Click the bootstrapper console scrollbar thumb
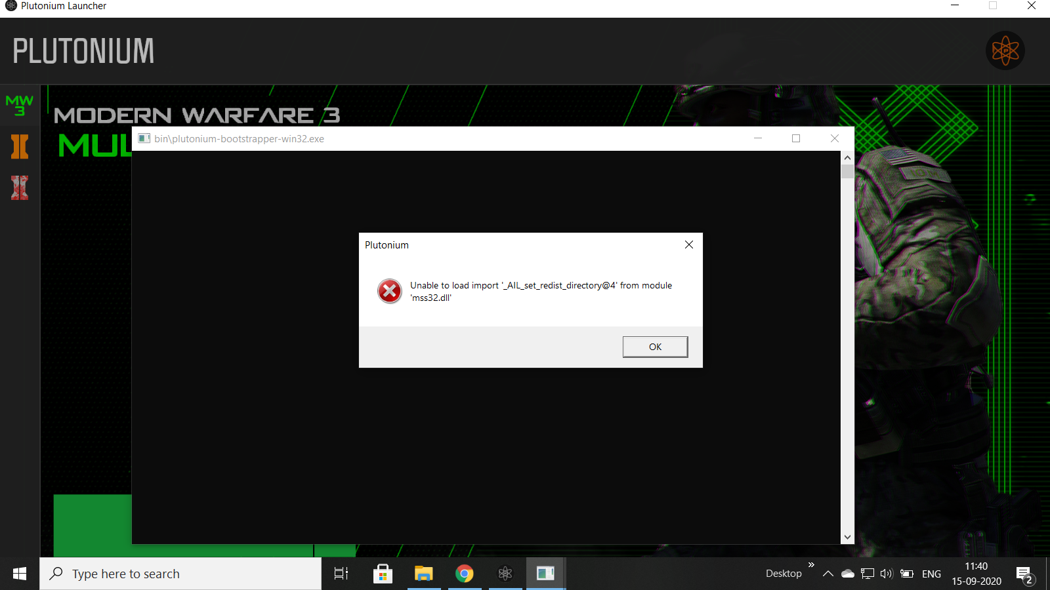This screenshot has width=1050, height=590. coord(847,172)
